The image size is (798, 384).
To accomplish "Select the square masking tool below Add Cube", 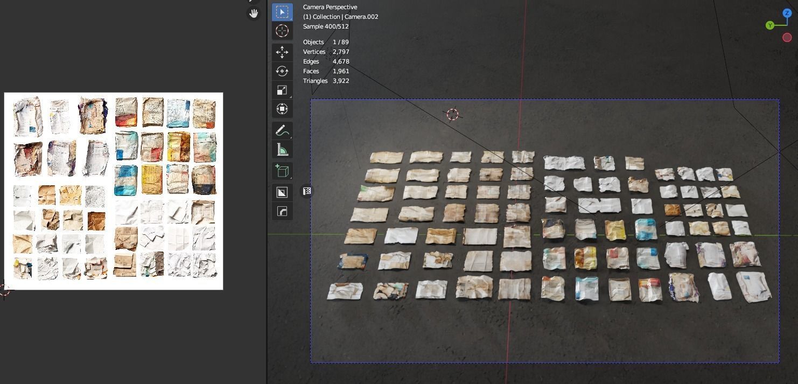I will [282, 191].
